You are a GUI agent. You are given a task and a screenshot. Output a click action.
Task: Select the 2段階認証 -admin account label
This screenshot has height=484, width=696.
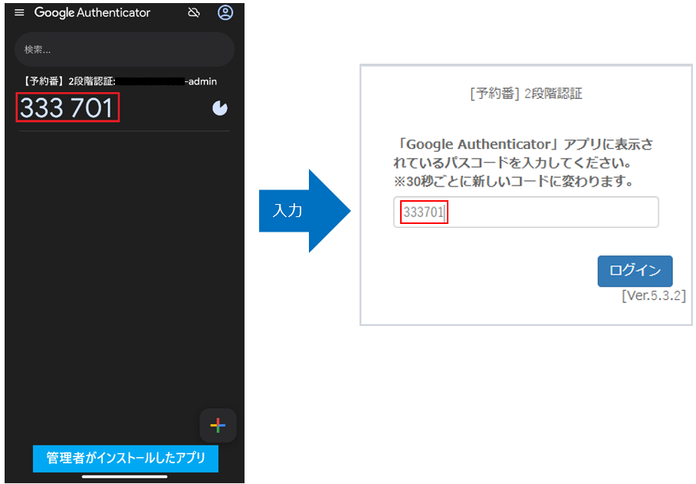point(120,81)
